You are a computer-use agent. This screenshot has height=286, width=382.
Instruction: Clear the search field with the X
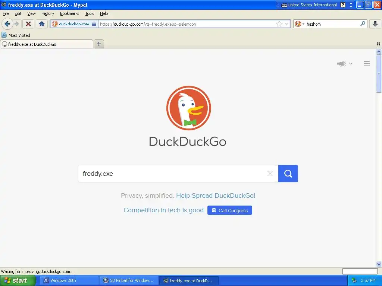pyautogui.click(x=270, y=174)
